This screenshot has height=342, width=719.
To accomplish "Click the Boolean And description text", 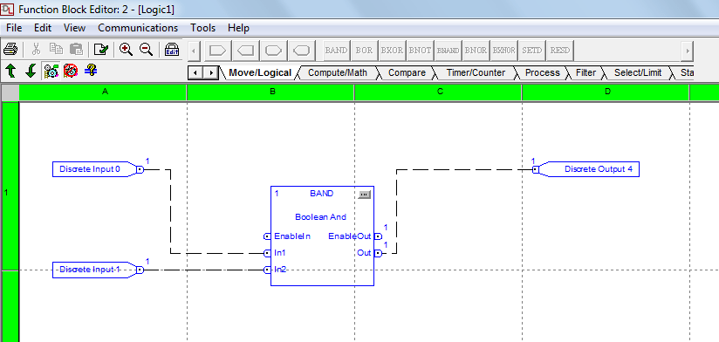I will 320,217.
